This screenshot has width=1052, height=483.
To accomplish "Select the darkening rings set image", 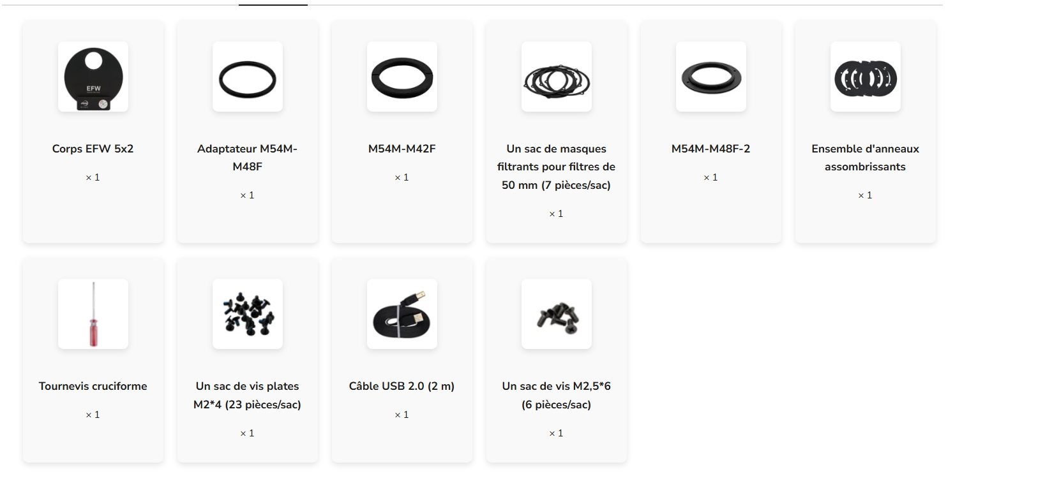I will tap(866, 77).
